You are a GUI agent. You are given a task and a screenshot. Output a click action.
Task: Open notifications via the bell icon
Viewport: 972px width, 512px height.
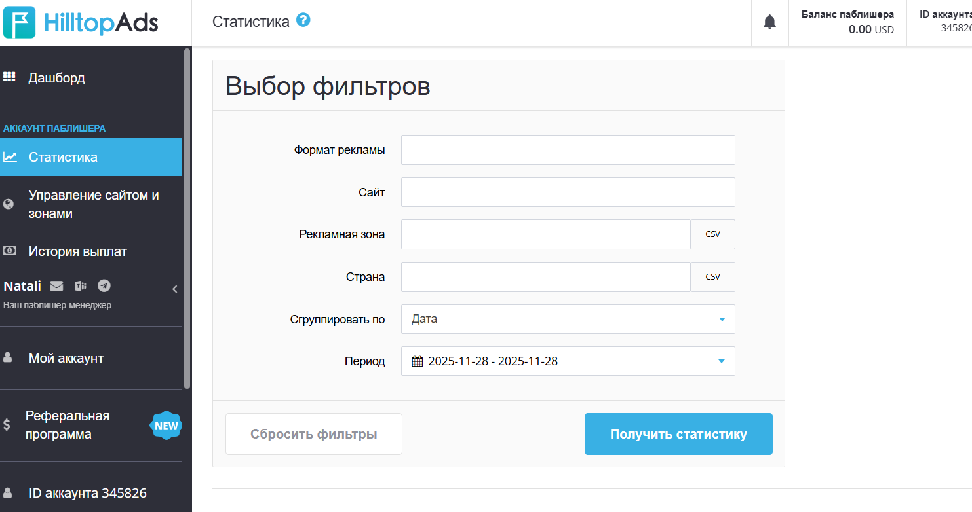point(769,22)
